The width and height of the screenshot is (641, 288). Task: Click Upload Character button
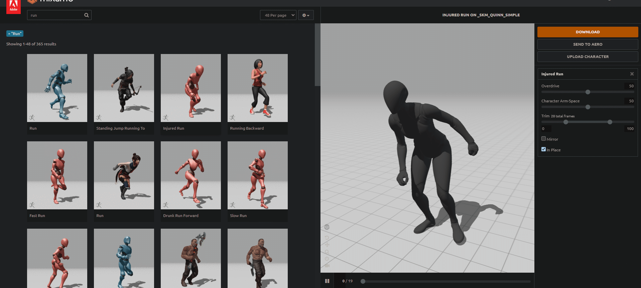point(588,57)
